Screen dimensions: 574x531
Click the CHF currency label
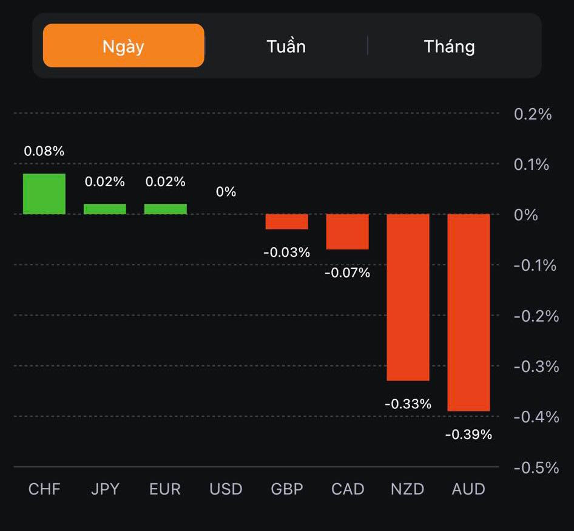click(x=44, y=489)
